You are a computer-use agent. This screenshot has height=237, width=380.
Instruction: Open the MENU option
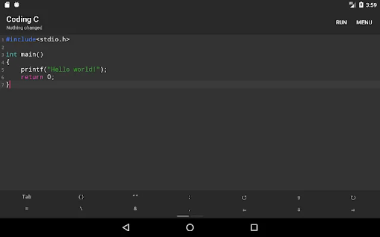click(x=364, y=23)
